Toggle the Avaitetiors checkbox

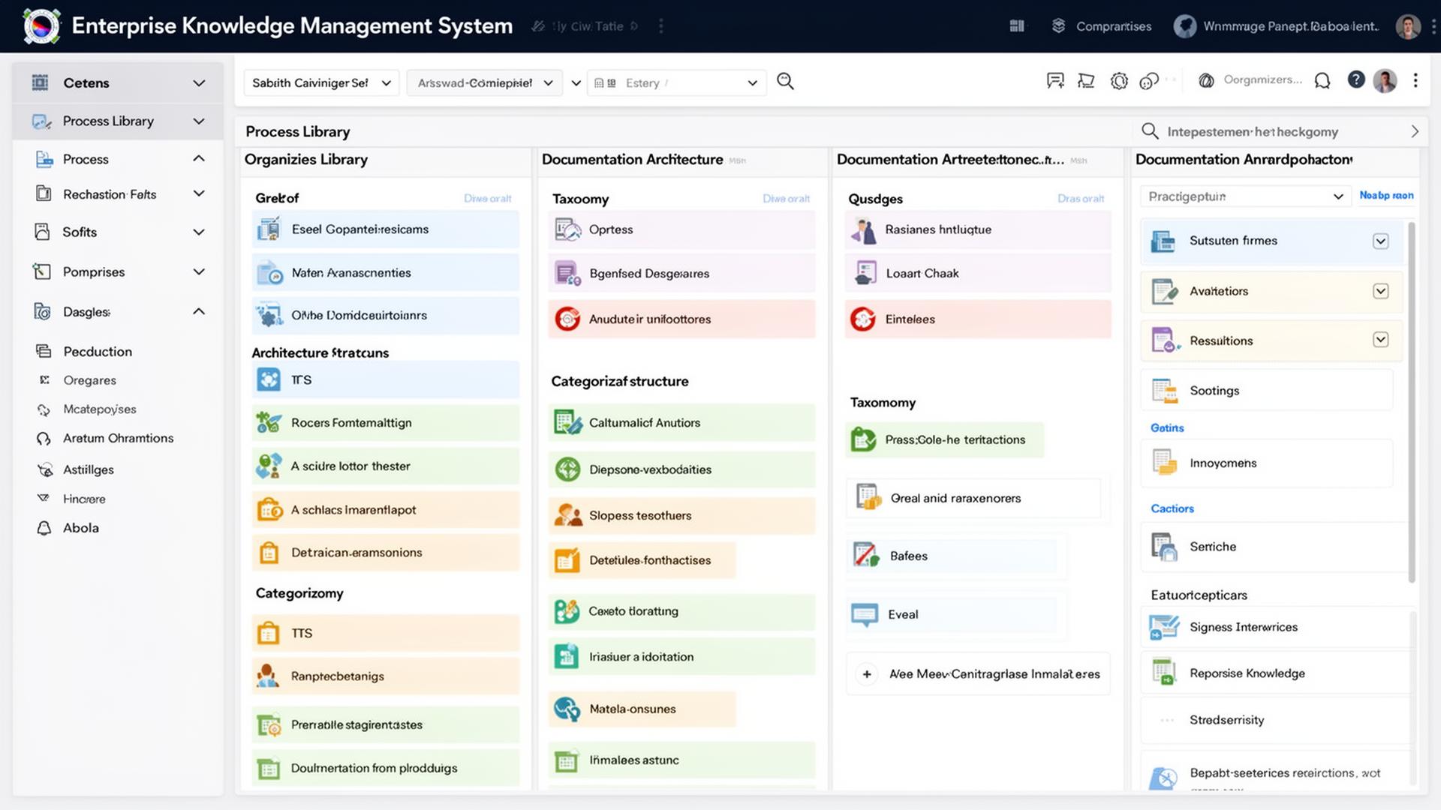[x=1381, y=291]
